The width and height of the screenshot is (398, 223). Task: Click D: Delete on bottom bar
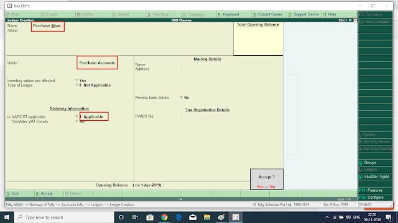(x=78, y=194)
